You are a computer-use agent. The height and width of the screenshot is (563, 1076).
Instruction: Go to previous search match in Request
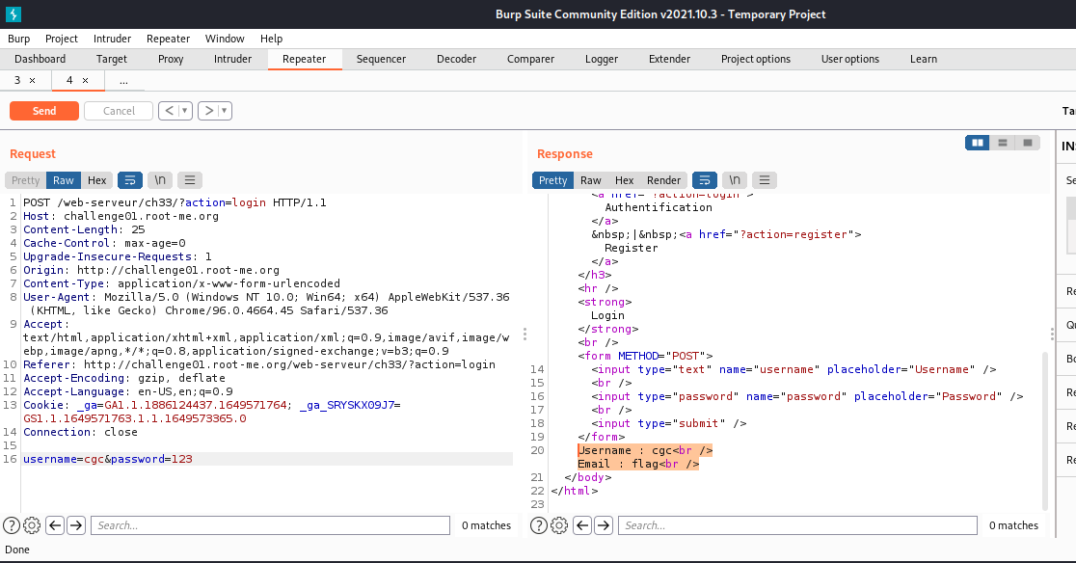(x=55, y=525)
